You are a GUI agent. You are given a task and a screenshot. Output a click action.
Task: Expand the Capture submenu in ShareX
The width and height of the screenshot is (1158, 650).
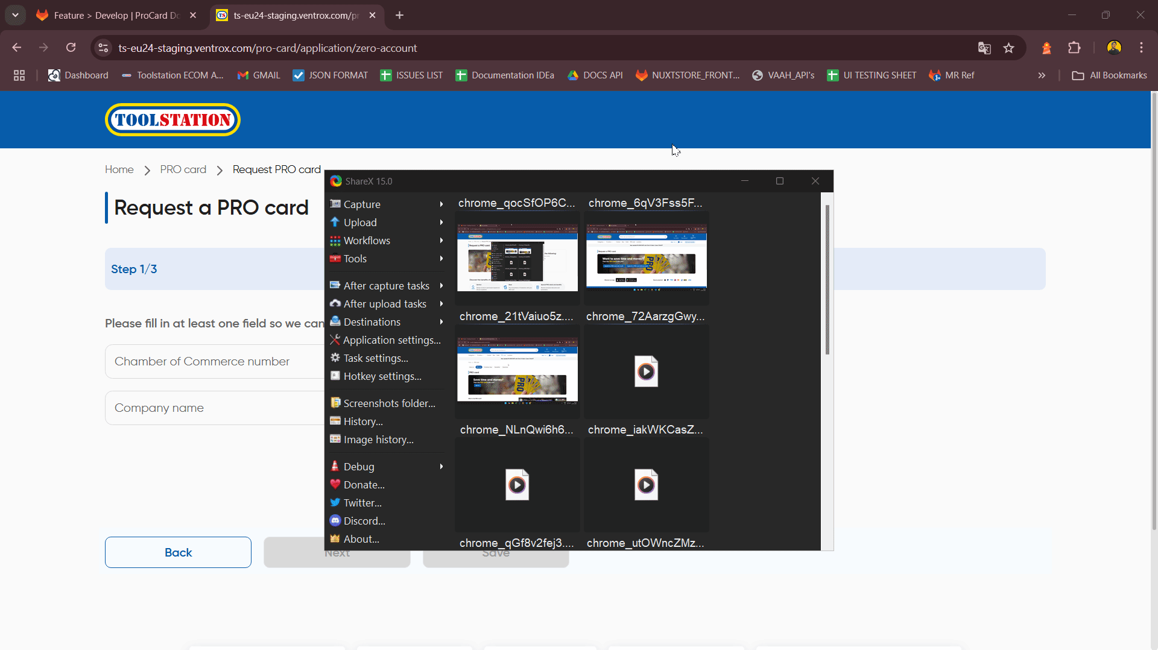[x=362, y=204]
